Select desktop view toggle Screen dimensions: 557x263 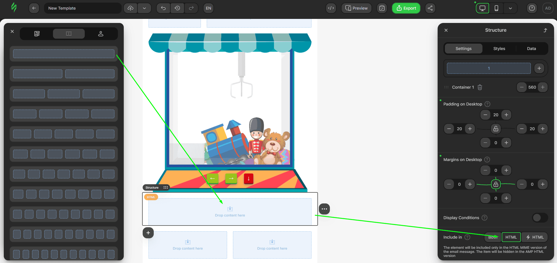click(482, 8)
